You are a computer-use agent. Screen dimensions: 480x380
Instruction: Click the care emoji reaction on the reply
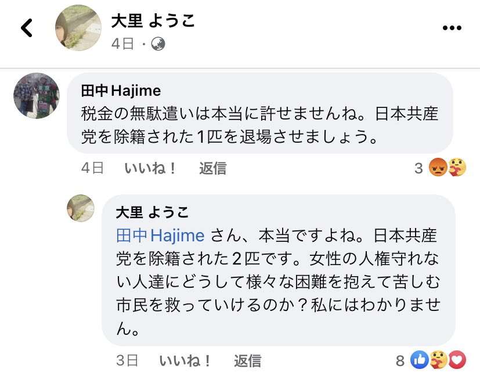[x=438, y=361]
